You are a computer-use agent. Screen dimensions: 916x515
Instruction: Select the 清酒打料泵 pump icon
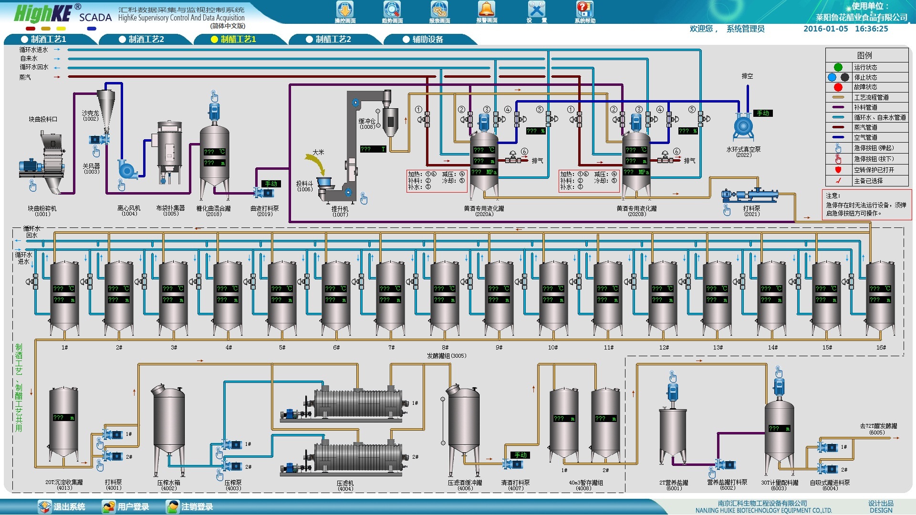click(x=513, y=463)
